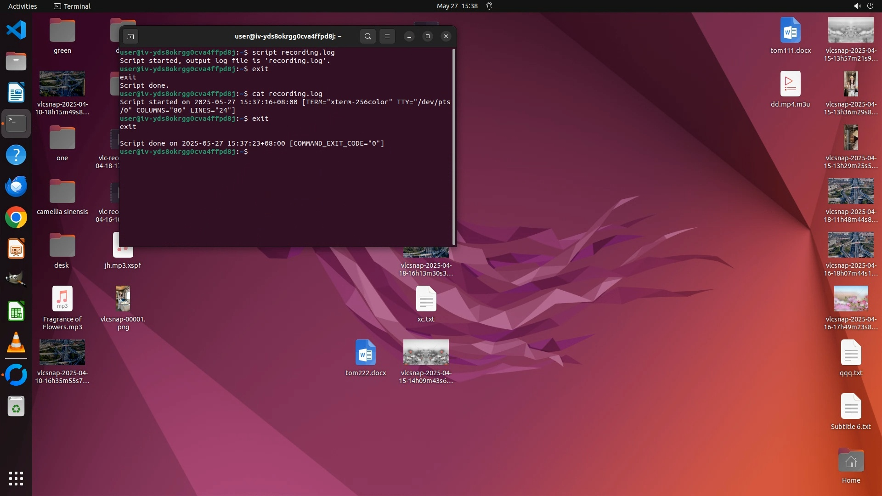This screenshot has height=496, width=882.
Task: Open VLC media player from dock
Action: (x=16, y=343)
